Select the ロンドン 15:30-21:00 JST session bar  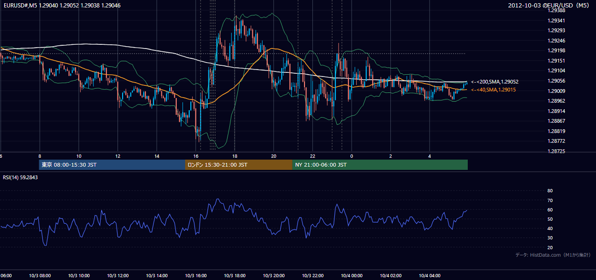click(239, 165)
